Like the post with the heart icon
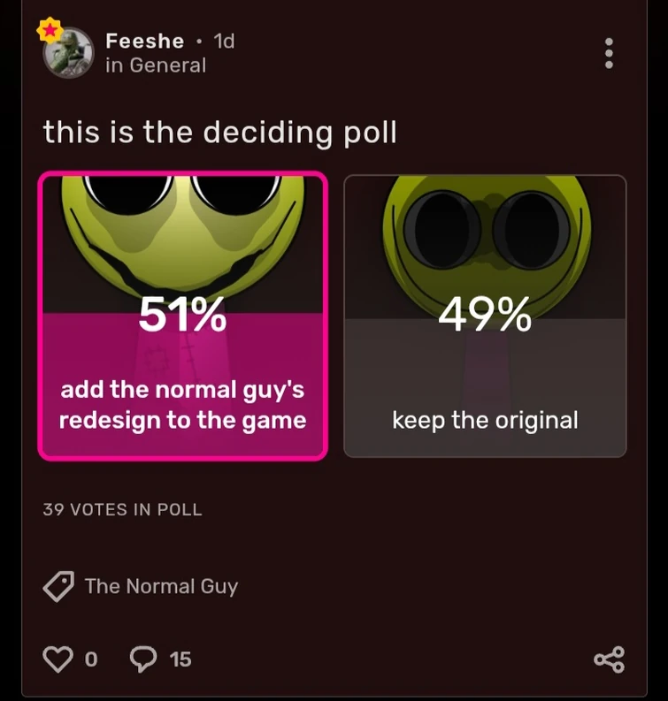Viewport: 668px width, 701px height. tap(58, 659)
